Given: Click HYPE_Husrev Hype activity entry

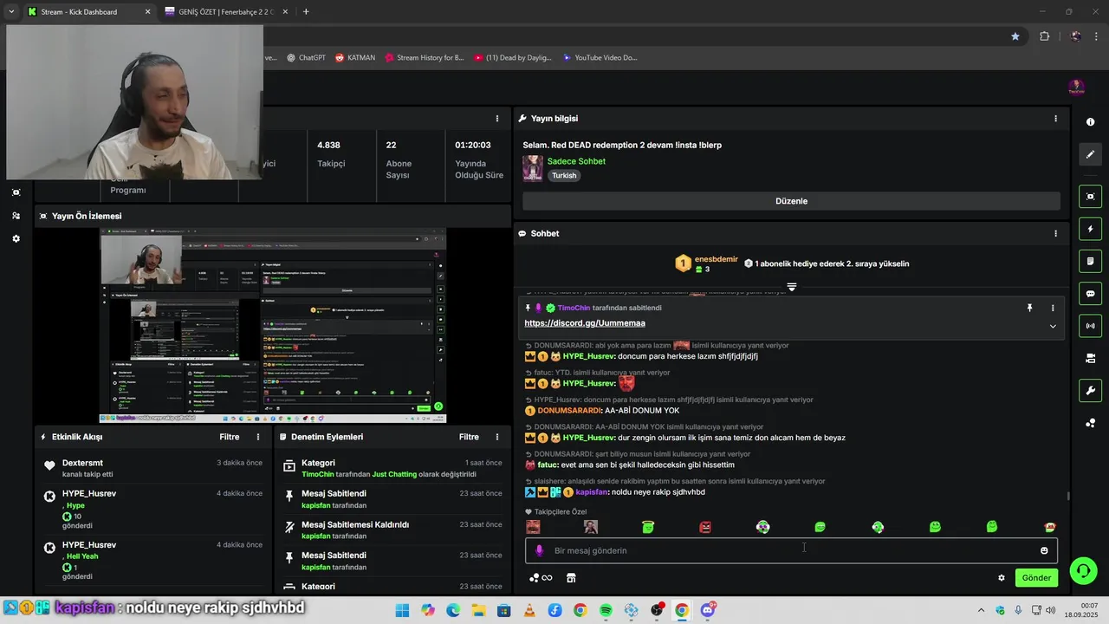Looking at the screenshot, I should coord(154,510).
